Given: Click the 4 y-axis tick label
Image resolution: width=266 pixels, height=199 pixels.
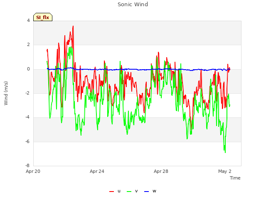Looking at the screenshot, I should [28, 20].
